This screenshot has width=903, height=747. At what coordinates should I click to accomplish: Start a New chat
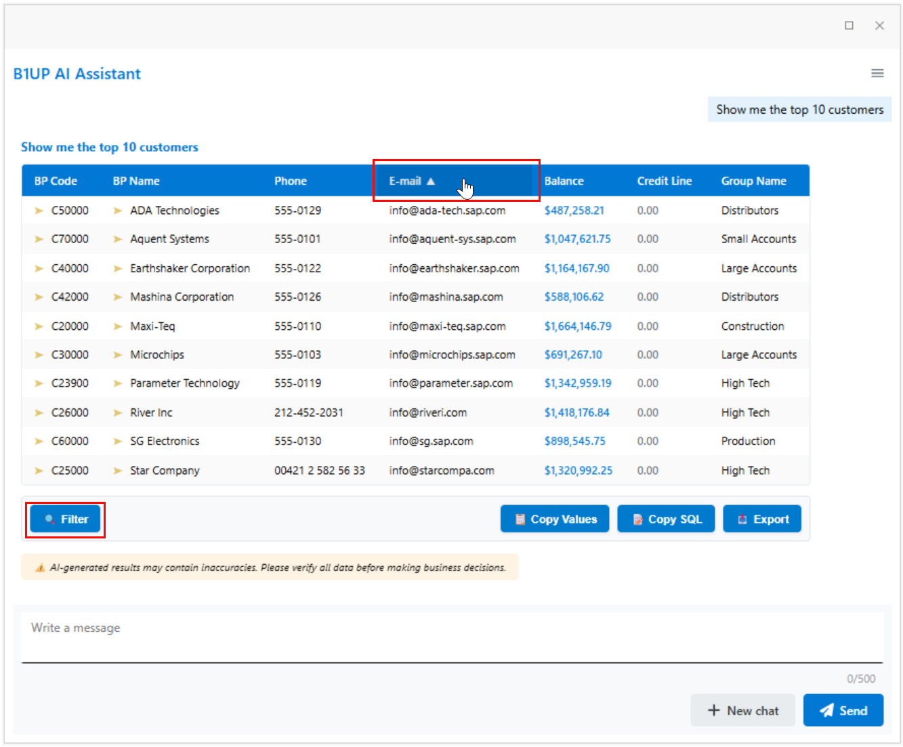(742, 710)
